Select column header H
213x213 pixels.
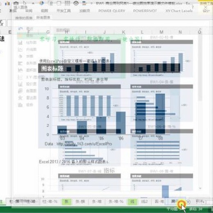67,32
